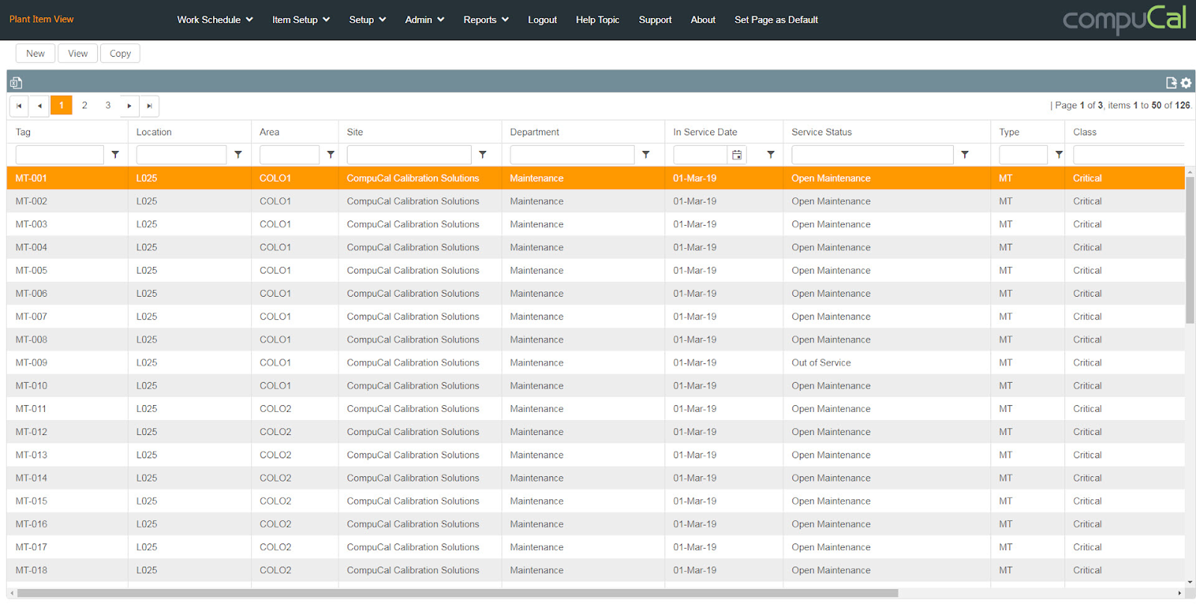
Task: Focus the Site filter input field
Action: (x=409, y=155)
